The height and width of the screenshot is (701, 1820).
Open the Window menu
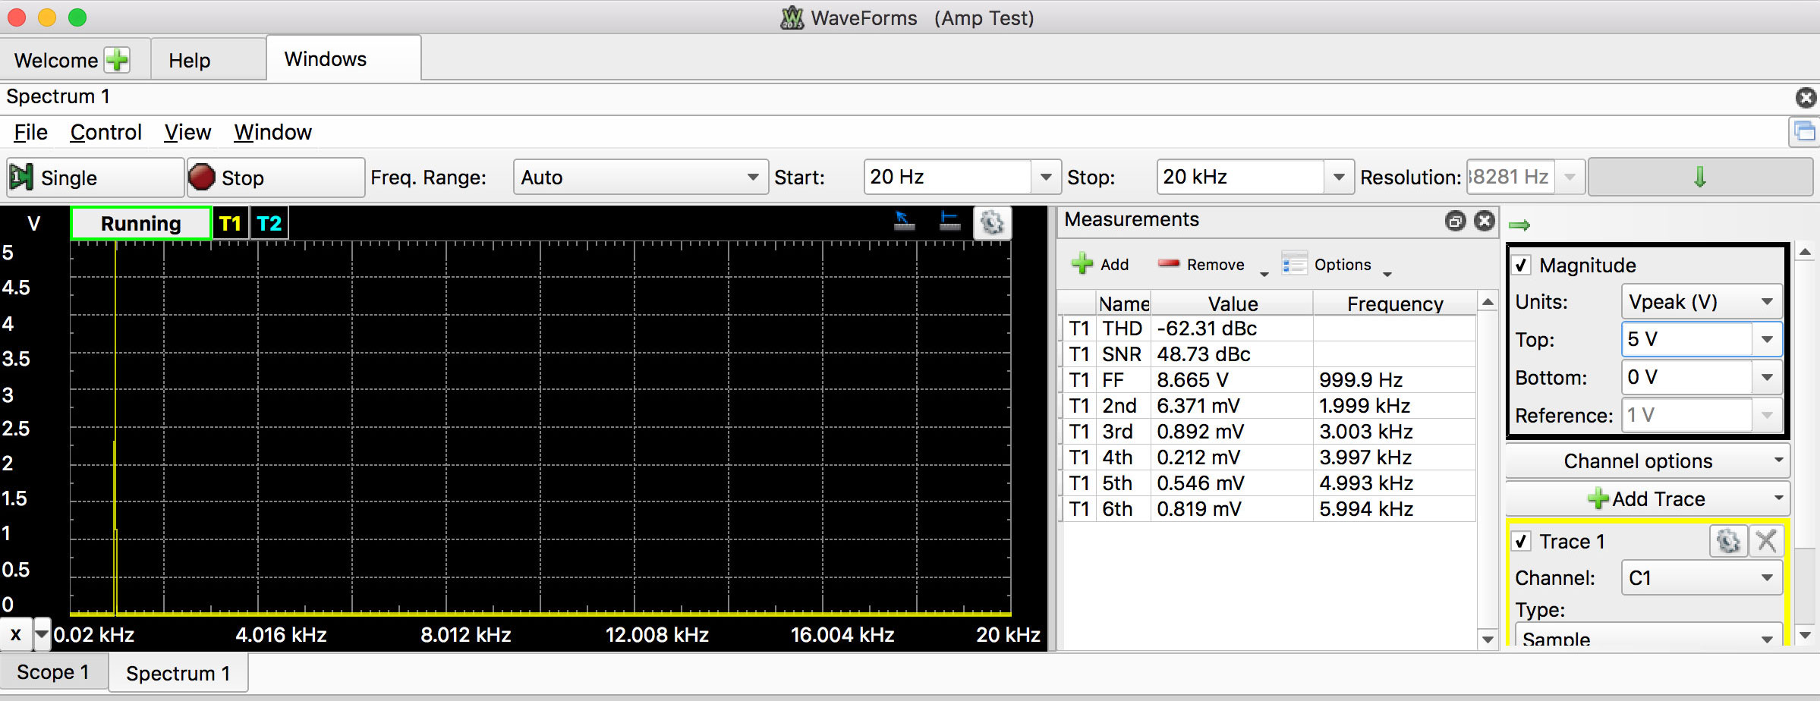click(272, 132)
